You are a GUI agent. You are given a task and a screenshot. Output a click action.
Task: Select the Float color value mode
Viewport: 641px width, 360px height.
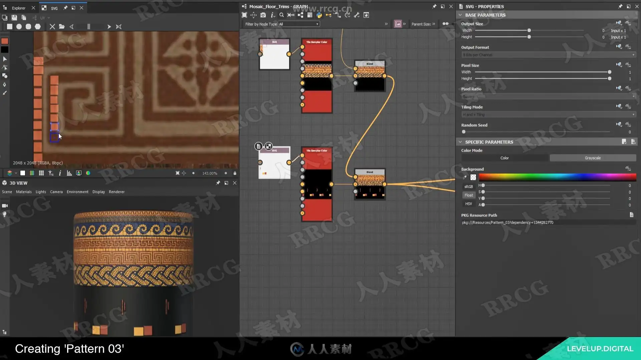(468, 195)
